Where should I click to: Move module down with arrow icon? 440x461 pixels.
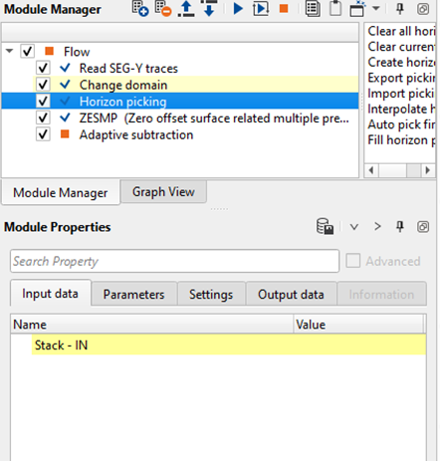click(x=209, y=8)
